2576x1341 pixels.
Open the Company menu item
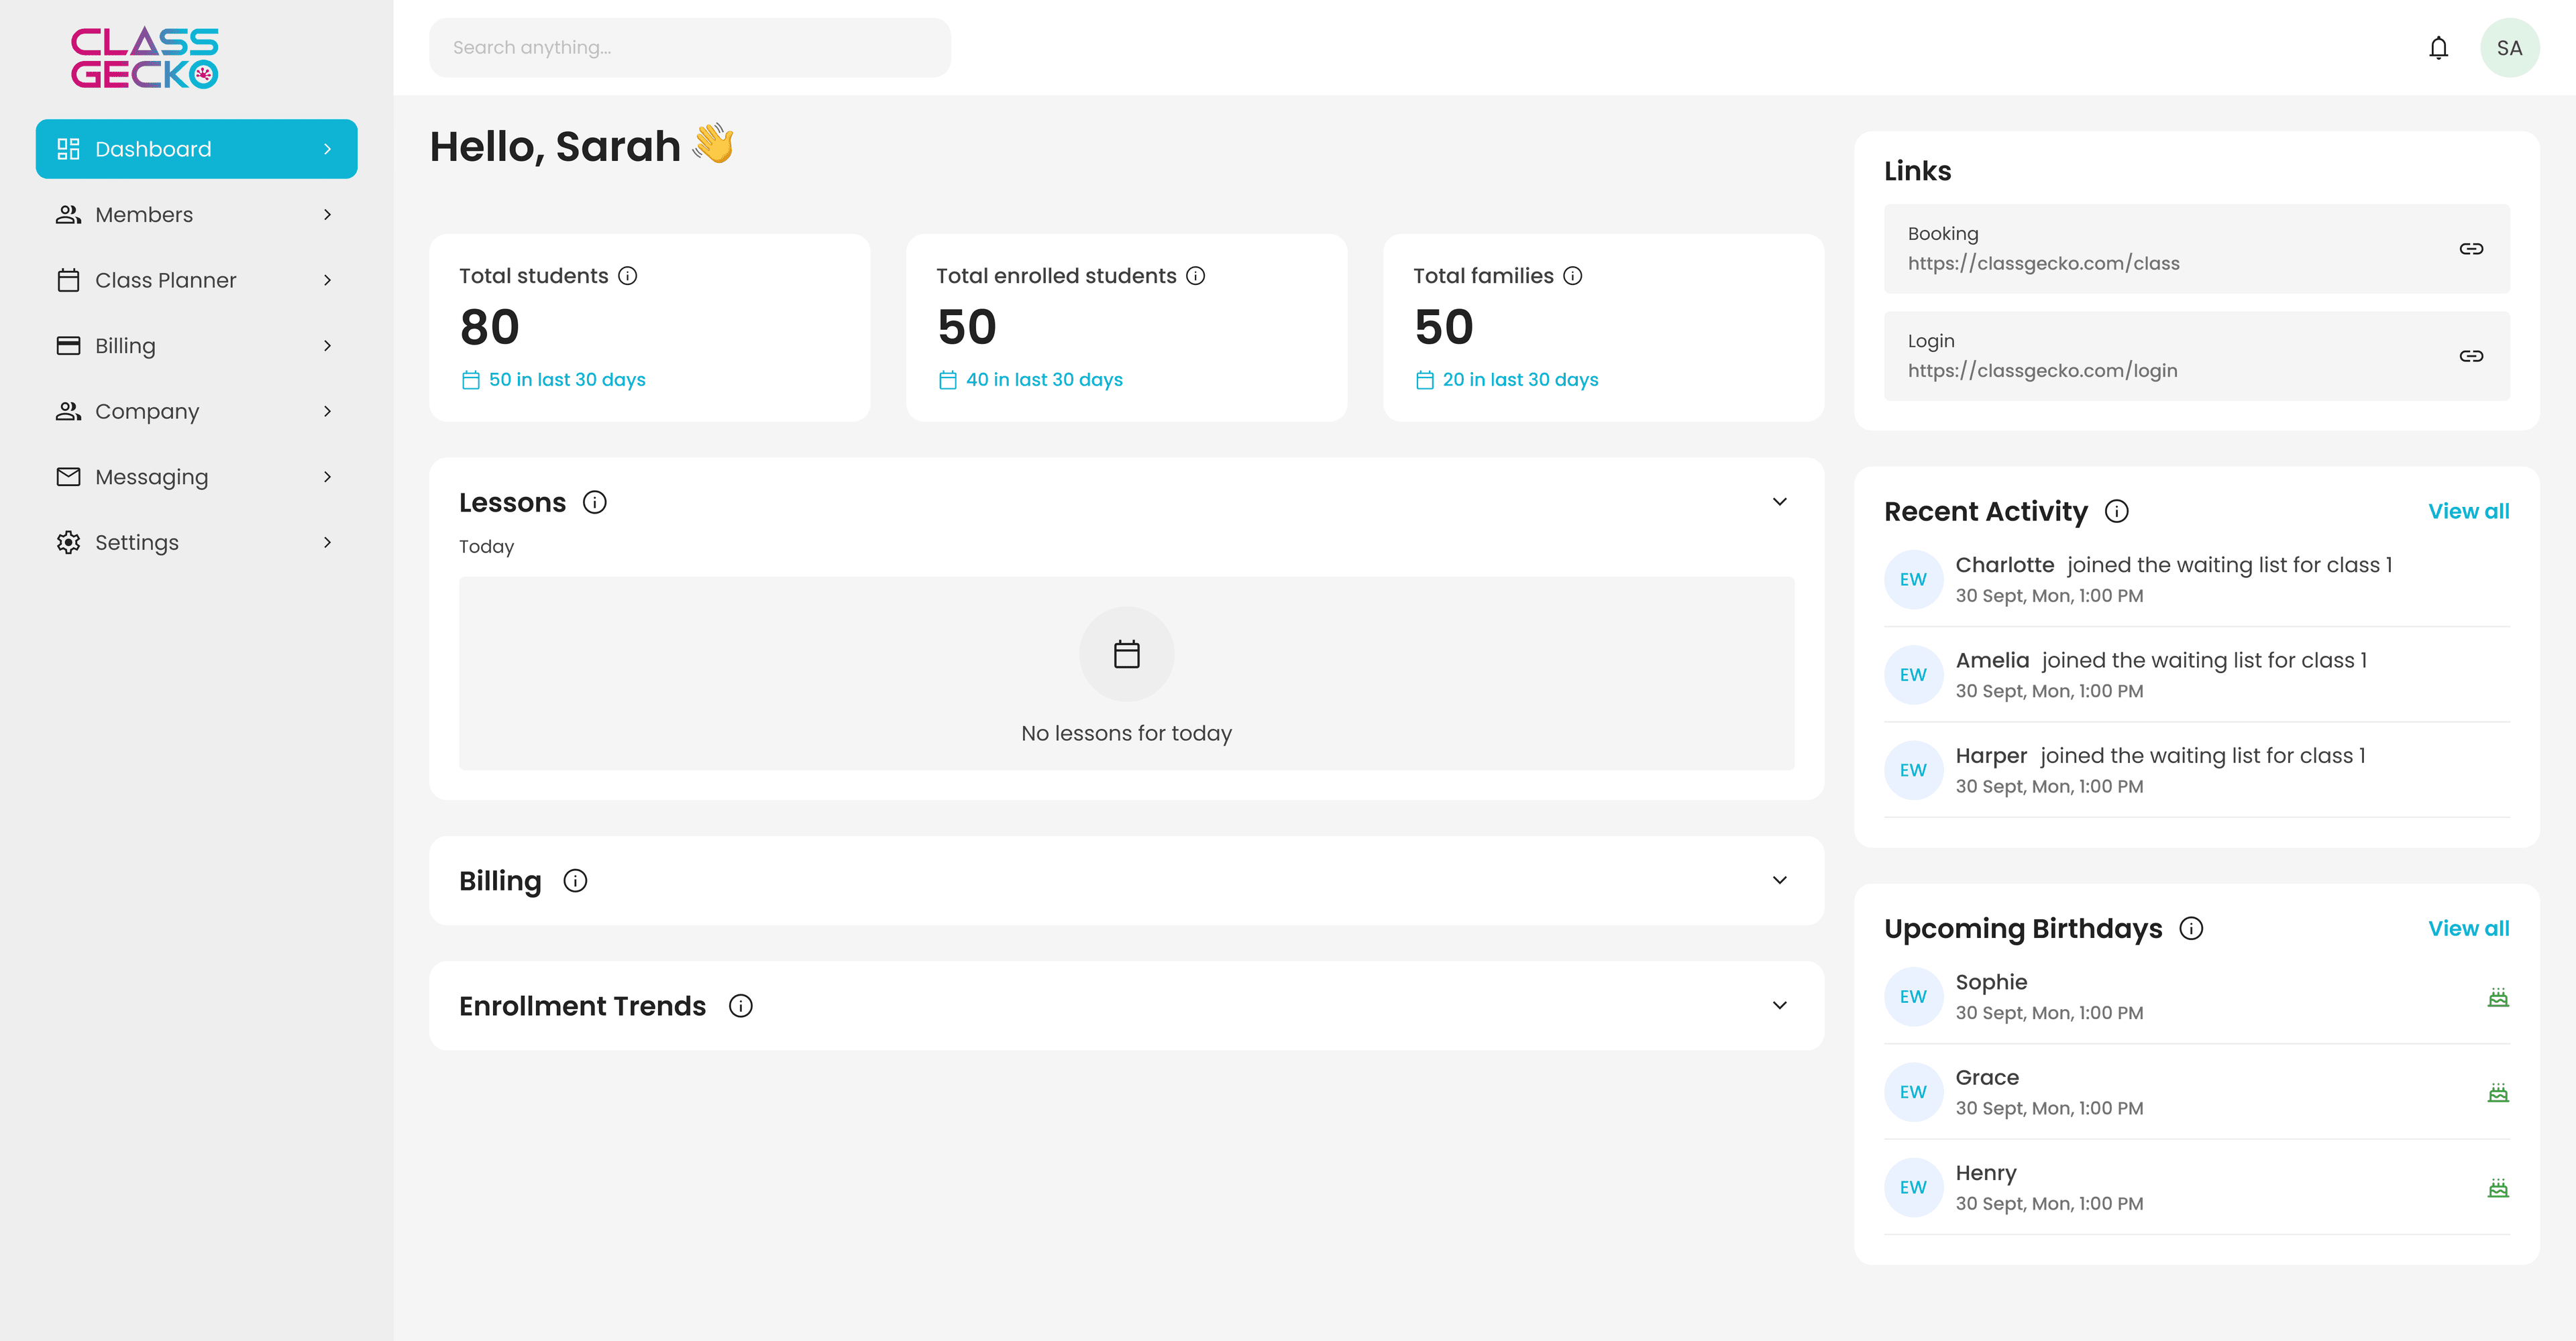(x=147, y=411)
